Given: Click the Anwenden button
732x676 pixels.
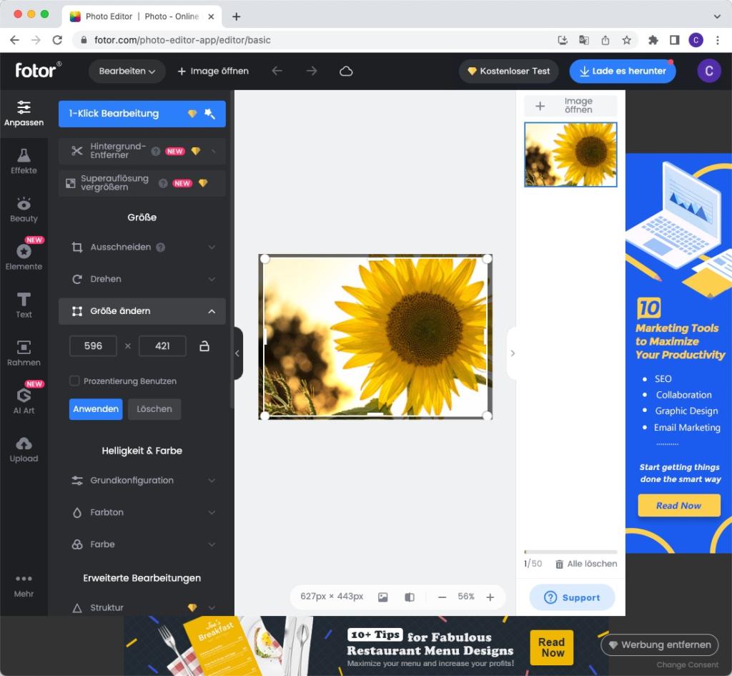Looking at the screenshot, I should click(96, 409).
